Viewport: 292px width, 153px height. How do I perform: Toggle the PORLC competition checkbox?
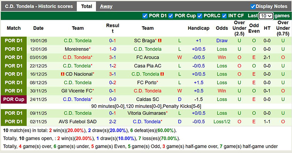click(x=200, y=16)
